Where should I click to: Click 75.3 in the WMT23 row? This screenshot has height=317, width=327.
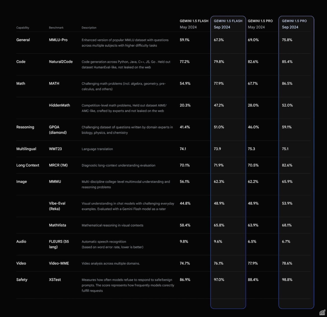coord(251,149)
